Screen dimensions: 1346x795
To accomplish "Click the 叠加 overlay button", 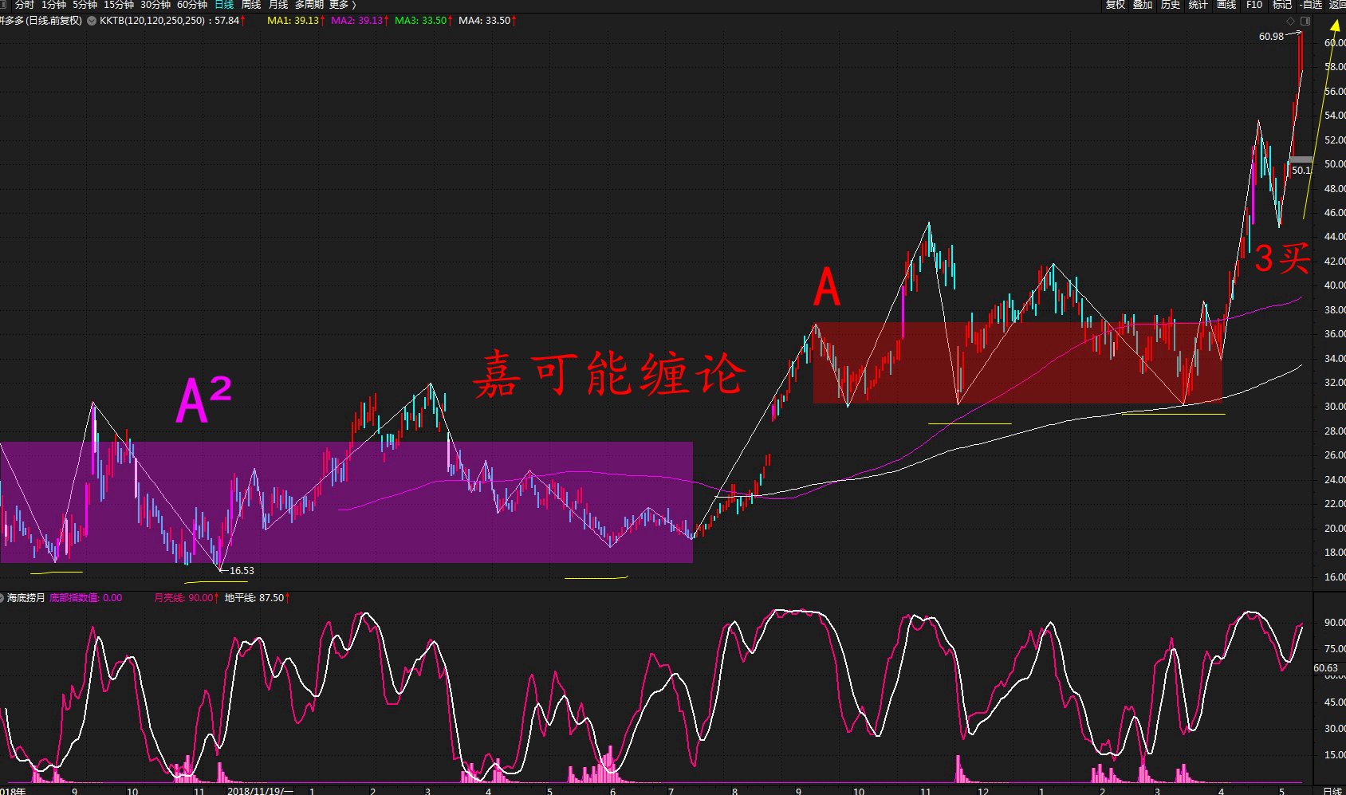I will [x=1143, y=5].
